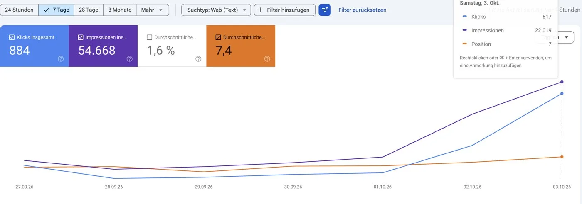This screenshot has width=582, height=204.
Task: Open Suchtyp: Web (Text) dropdown
Action: (216, 10)
